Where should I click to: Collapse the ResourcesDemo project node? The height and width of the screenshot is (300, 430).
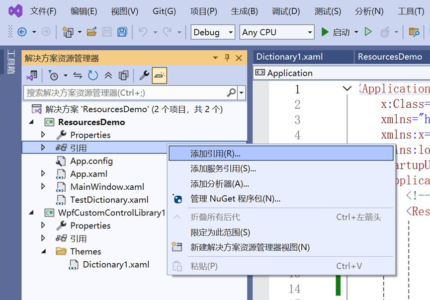[31, 122]
